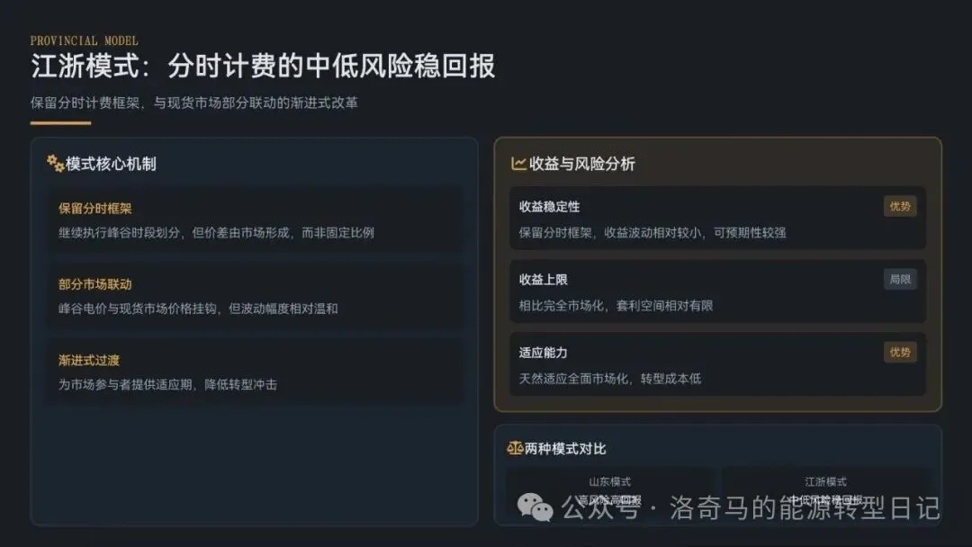Click the orange underline below the subtitle
The image size is (972, 547).
61,122
